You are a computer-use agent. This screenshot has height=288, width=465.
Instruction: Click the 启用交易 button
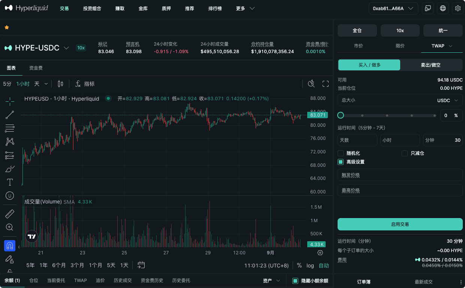400,224
